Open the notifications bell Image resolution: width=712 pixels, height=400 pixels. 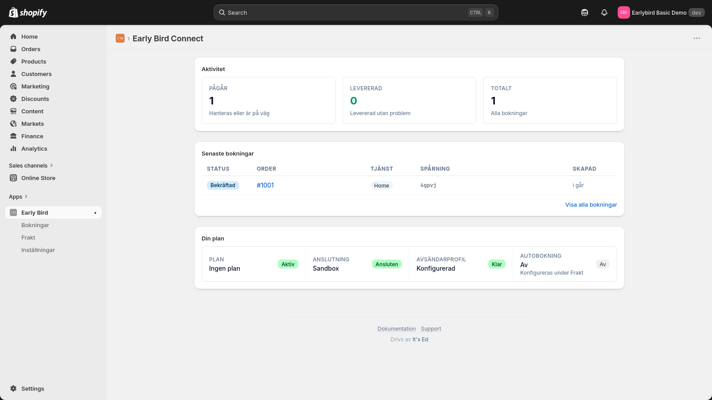(604, 12)
